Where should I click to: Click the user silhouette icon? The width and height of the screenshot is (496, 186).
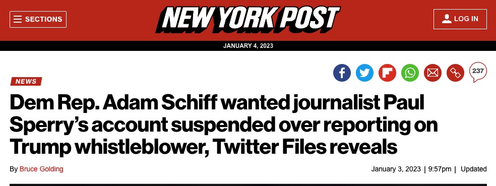[447, 19]
